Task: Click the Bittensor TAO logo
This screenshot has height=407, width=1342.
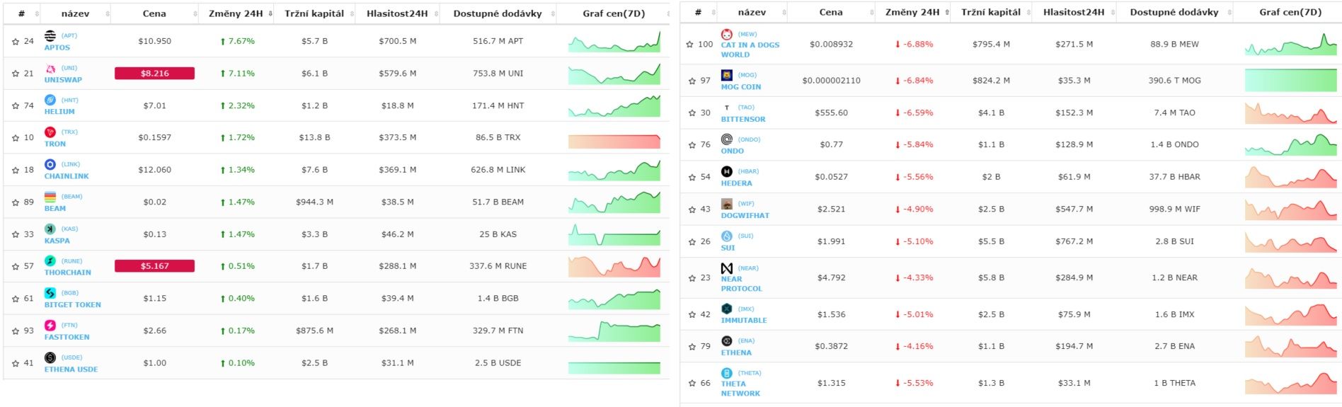Action: (x=727, y=108)
